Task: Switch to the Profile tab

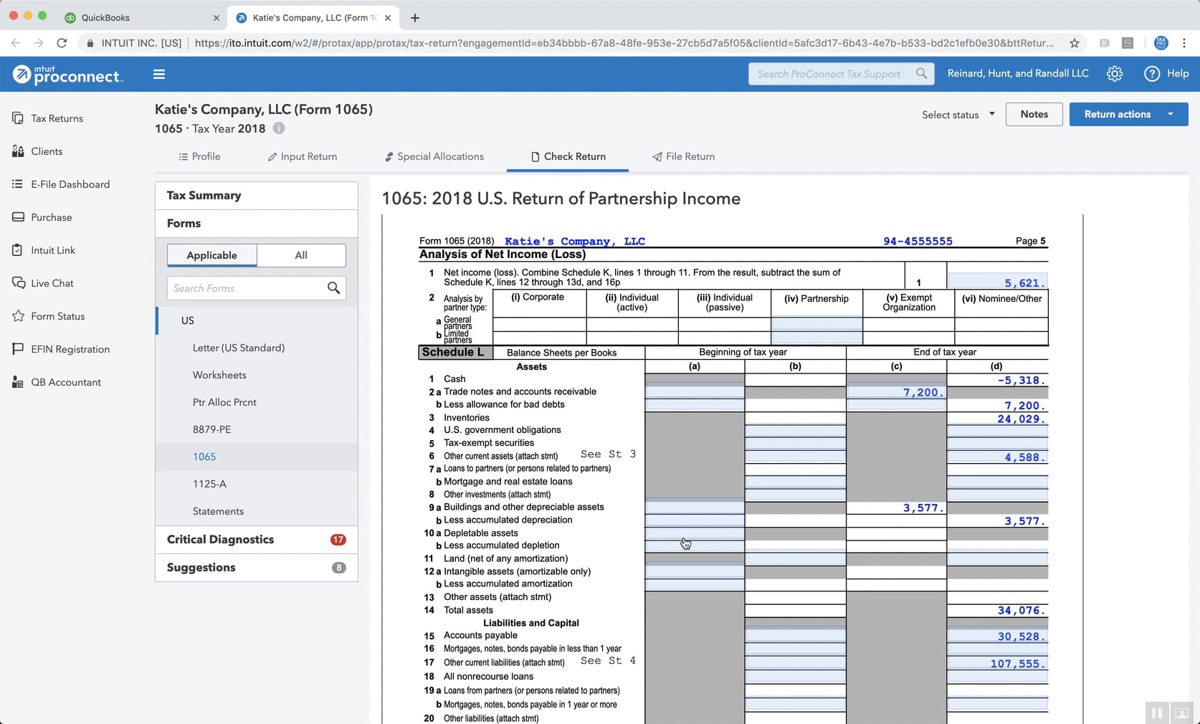Action: [x=199, y=156]
